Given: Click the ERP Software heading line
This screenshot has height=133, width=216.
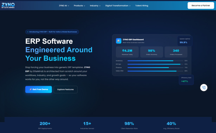Looking at the screenshot, I should click(x=49, y=41).
